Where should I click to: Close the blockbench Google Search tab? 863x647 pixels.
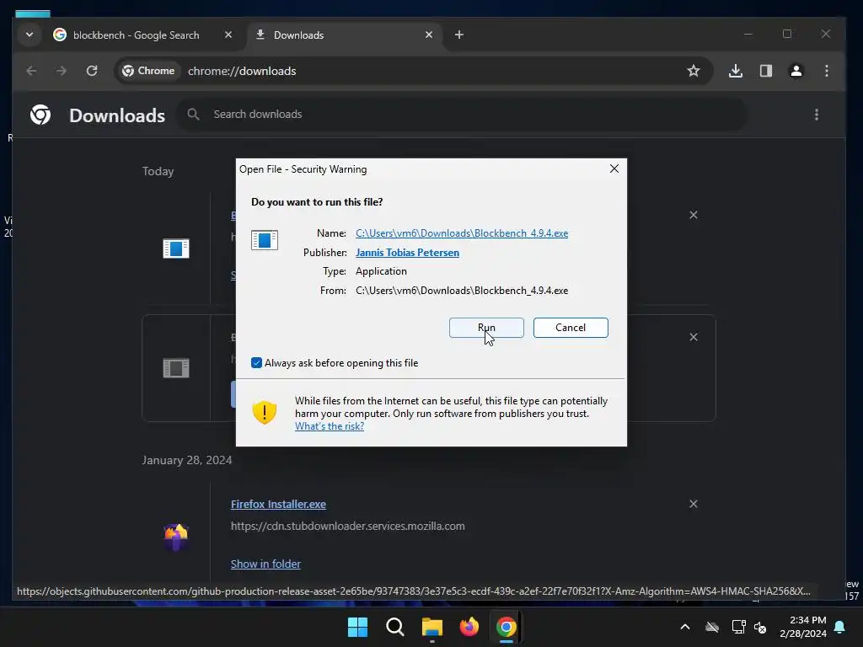[x=228, y=35]
